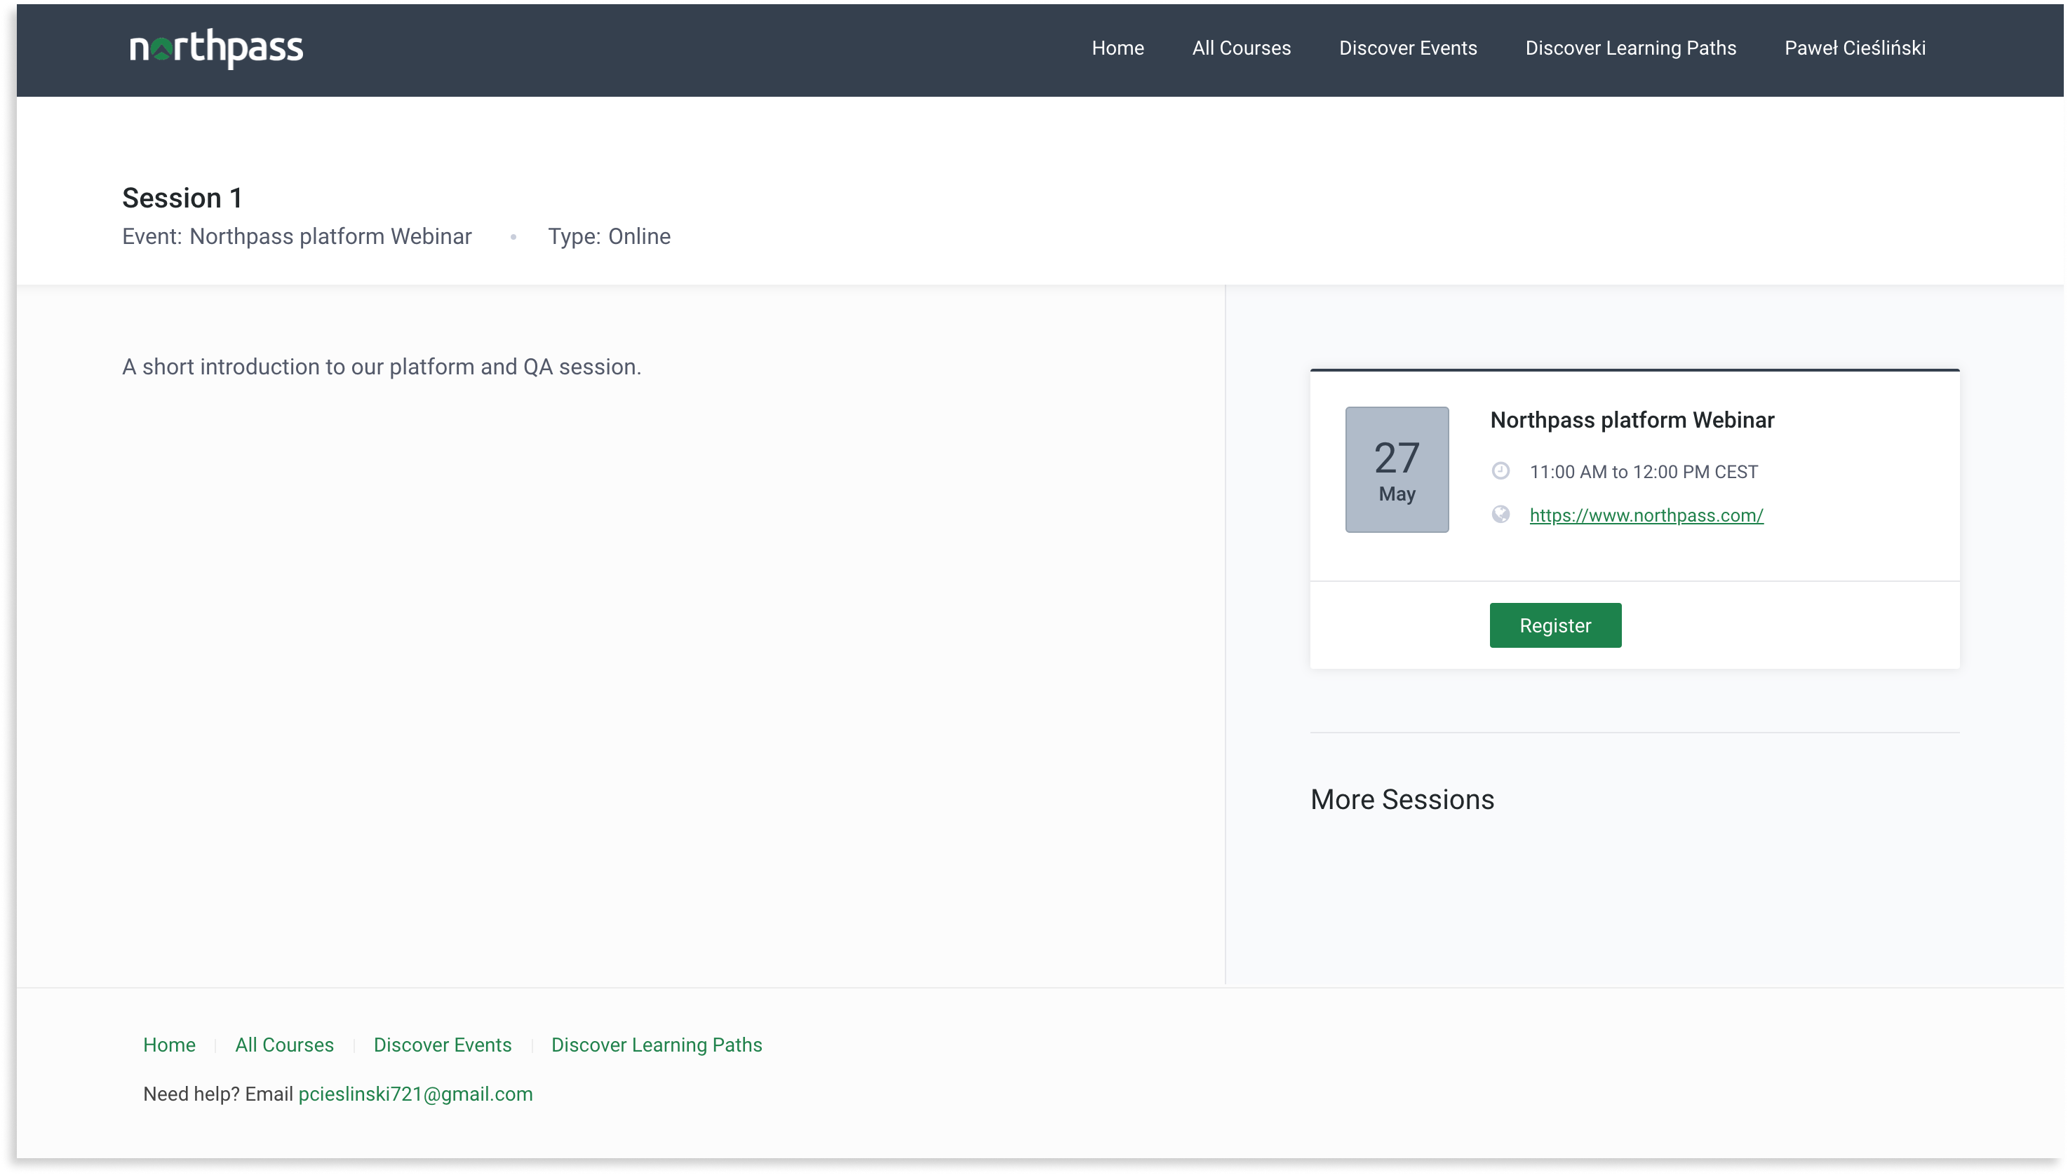This screenshot has width=2068, height=1175.
Task: Click footer Discover Learning Paths link
Action: (x=656, y=1045)
